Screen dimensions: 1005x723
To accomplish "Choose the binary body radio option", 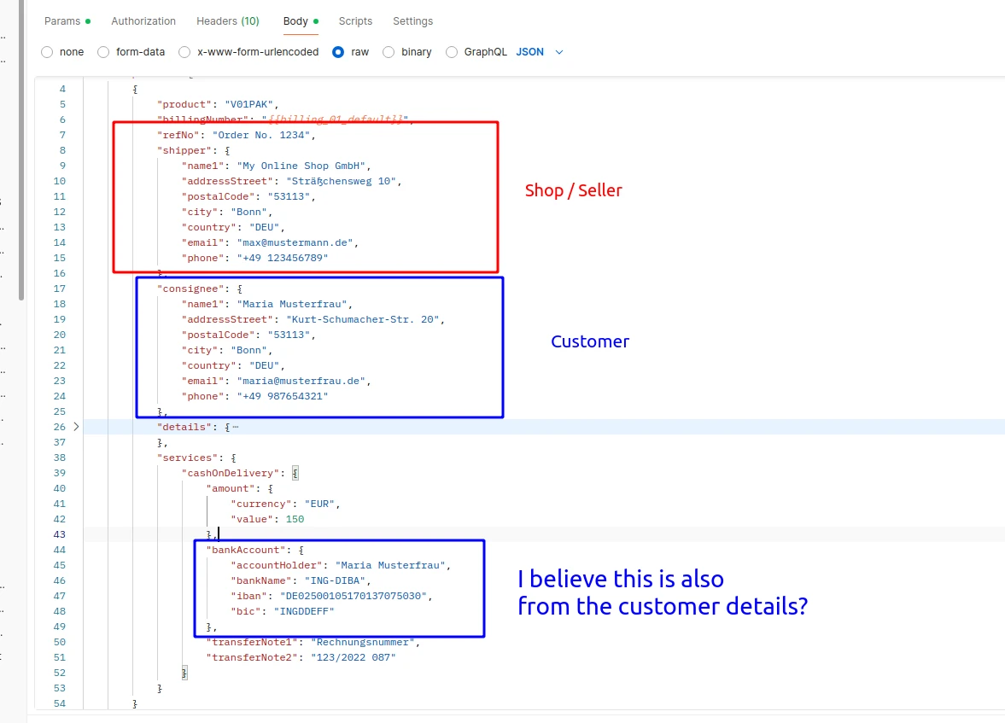I will (389, 52).
